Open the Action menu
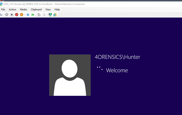The height and width of the screenshot is (115, 182). pos(13,10)
